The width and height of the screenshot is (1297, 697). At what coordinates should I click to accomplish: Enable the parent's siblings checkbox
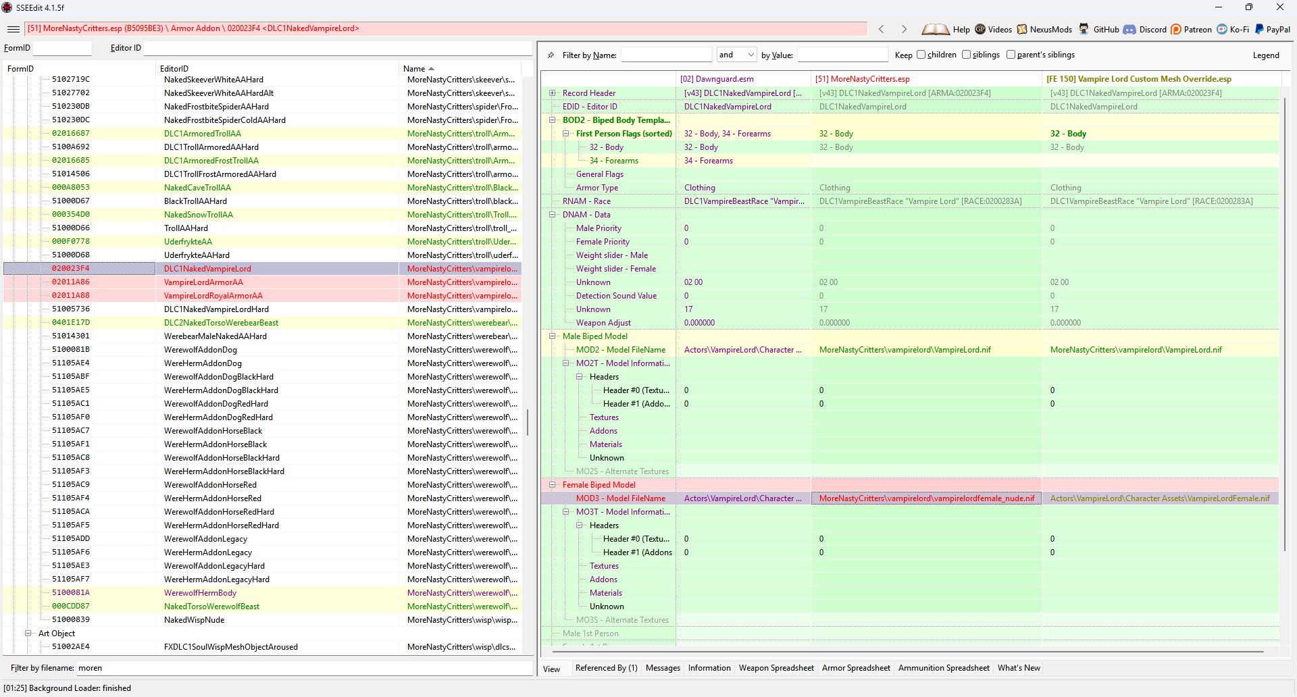click(x=1011, y=55)
